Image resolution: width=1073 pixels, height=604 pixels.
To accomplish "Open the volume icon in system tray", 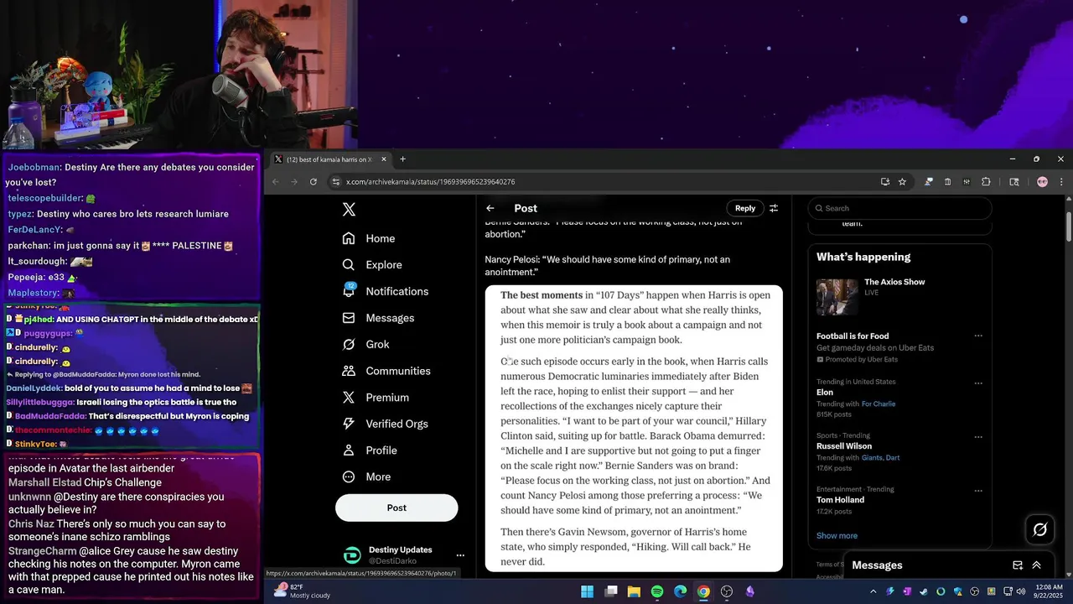I will coord(1022,591).
